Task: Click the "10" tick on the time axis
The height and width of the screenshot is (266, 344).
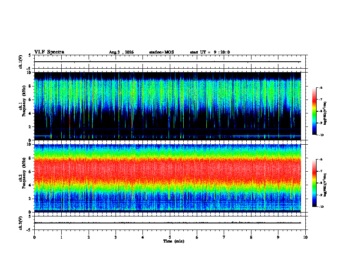Action: (305, 237)
